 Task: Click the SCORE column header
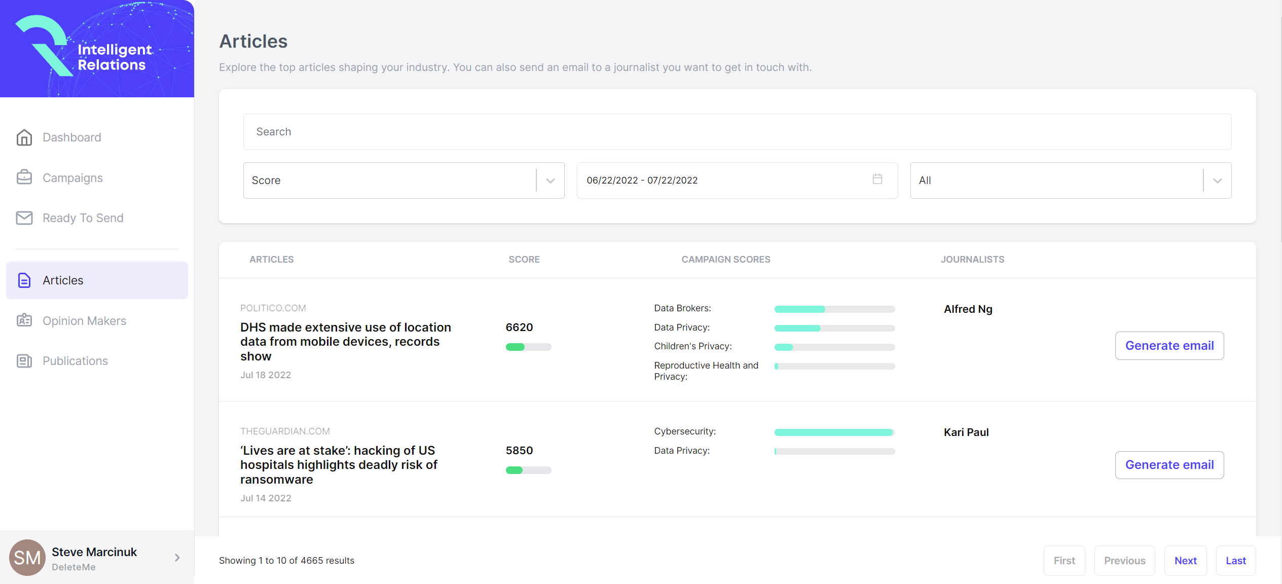pos(524,260)
